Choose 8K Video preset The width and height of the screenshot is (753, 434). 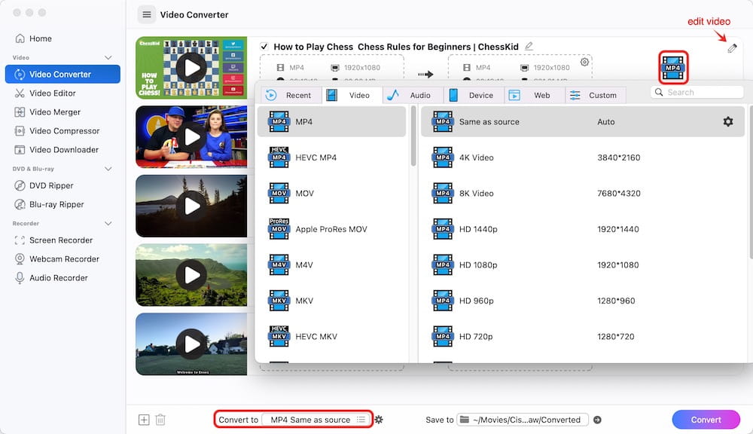click(583, 193)
